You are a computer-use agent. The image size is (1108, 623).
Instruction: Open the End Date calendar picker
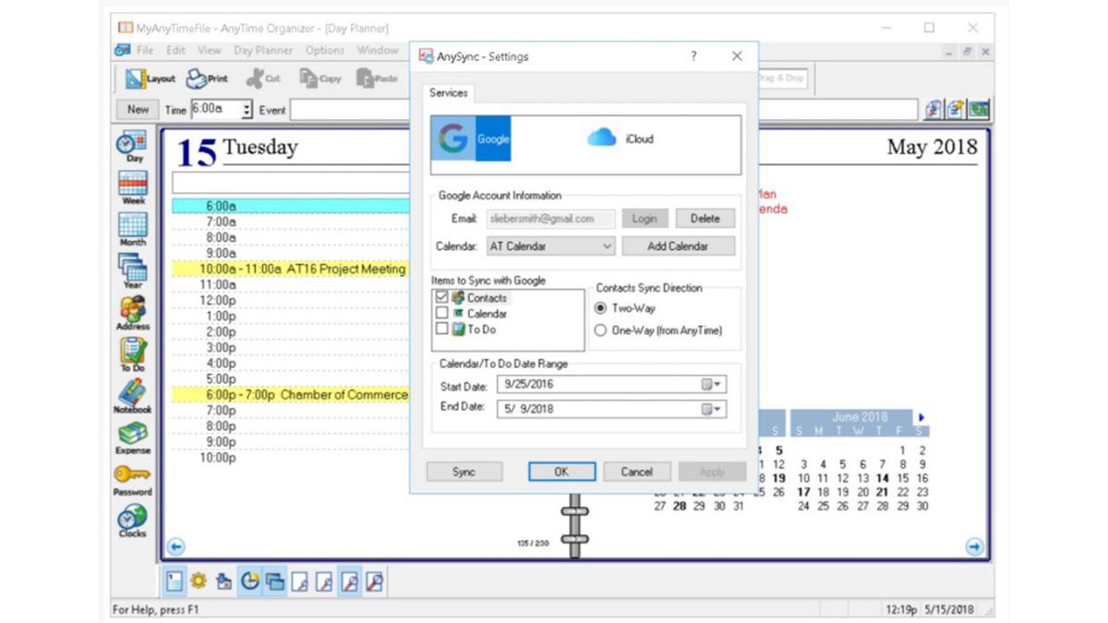(x=712, y=409)
